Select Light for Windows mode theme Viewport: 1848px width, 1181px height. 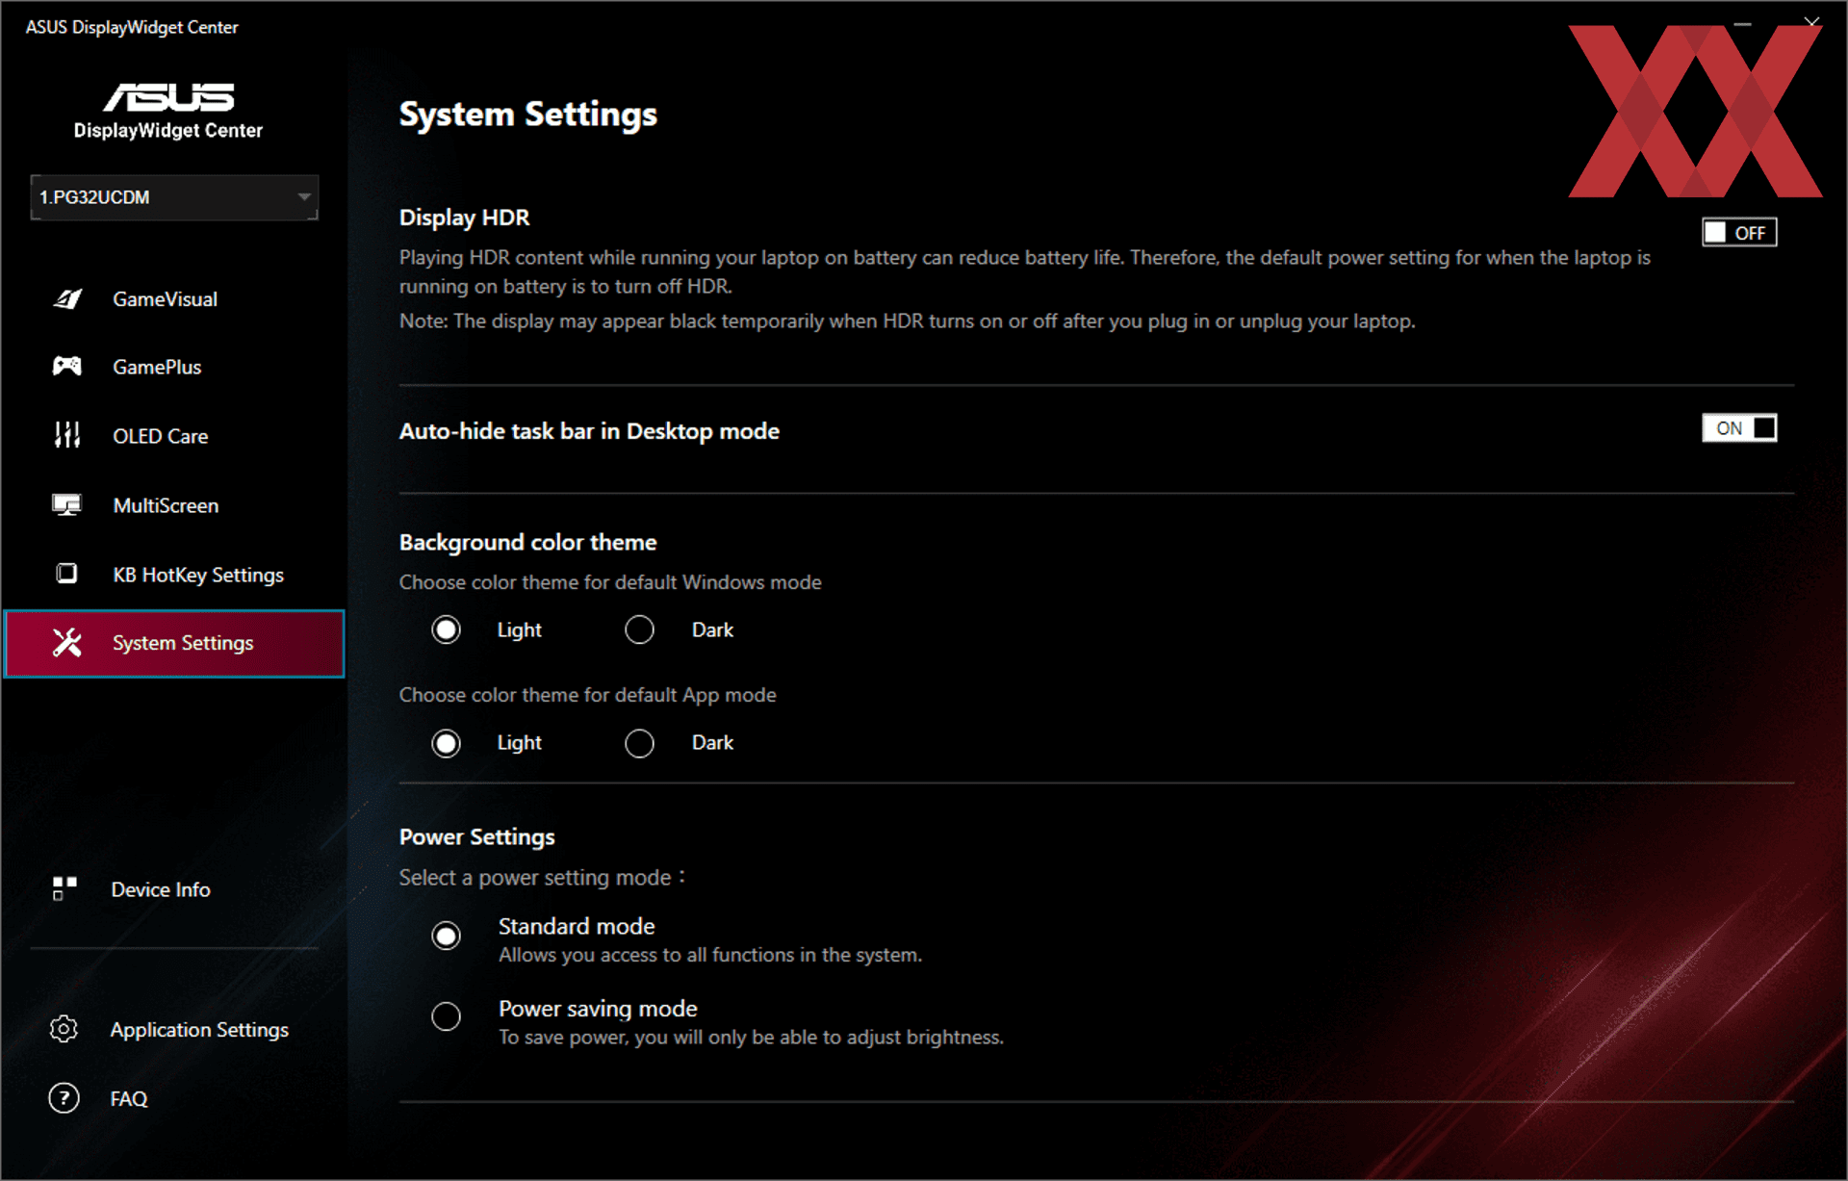point(446,629)
